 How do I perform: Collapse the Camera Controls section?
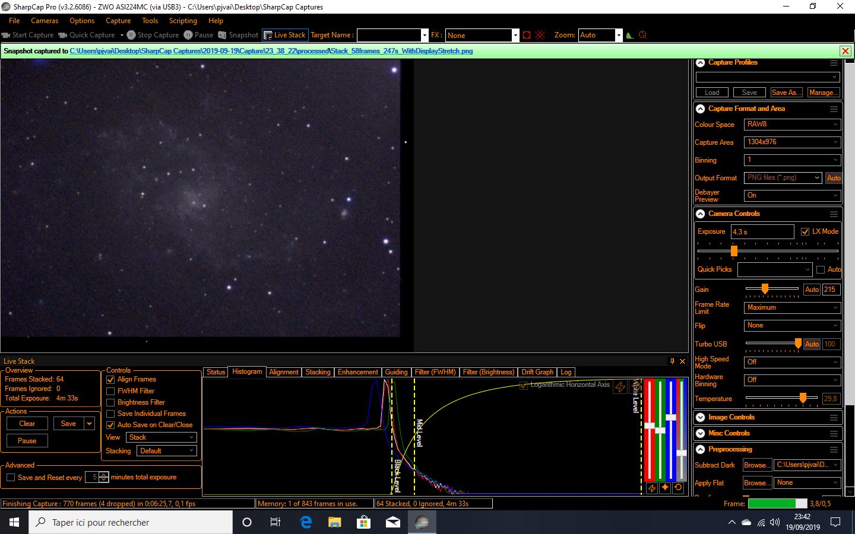(701, 214)
